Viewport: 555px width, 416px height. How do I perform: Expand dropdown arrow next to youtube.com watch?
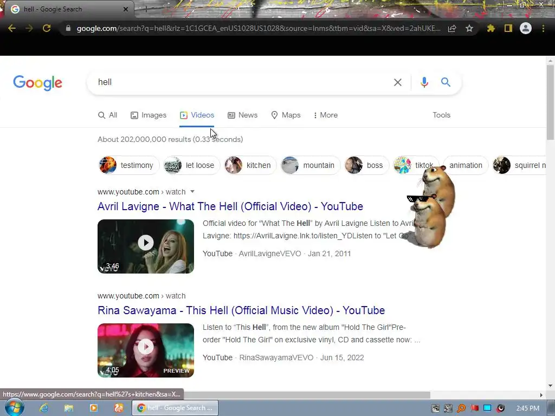pos(192,192)
